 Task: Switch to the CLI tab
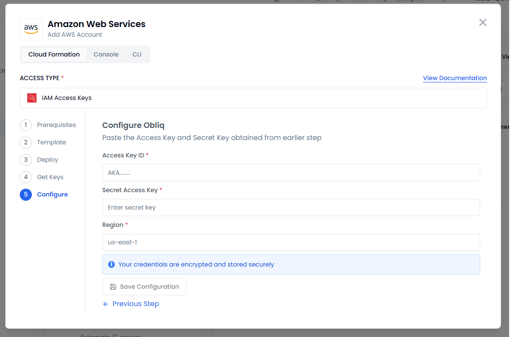tap(137, 55)
